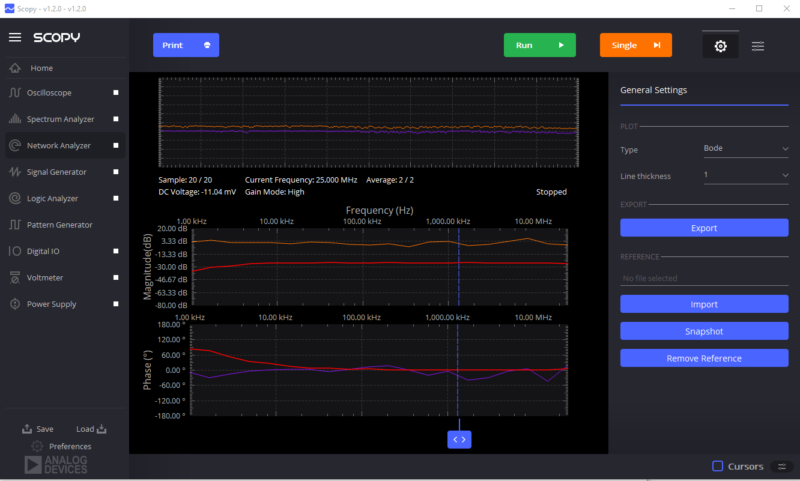Click the play icon on Run button

[561, 45]
